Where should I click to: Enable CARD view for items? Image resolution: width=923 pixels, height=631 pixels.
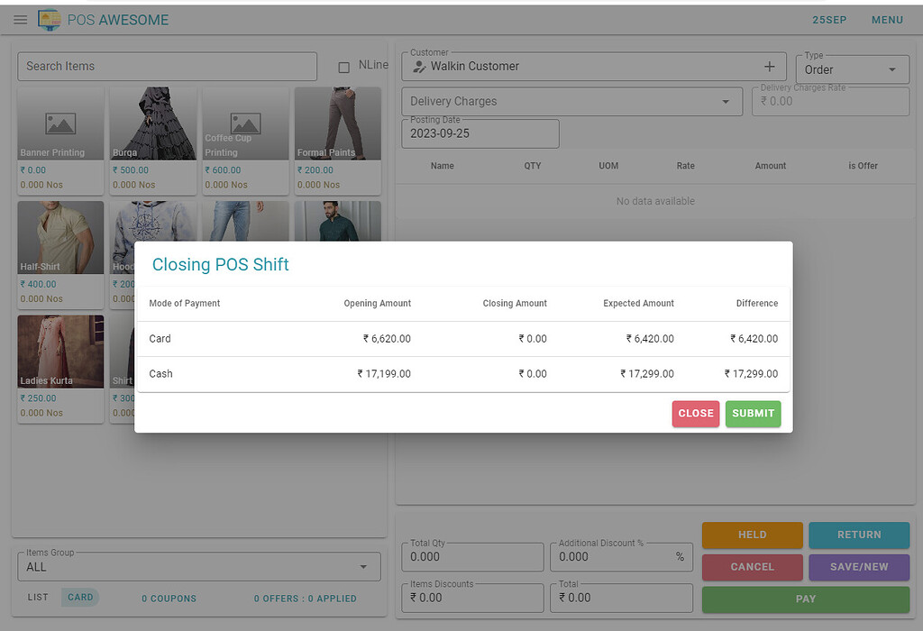coord(79,597)
